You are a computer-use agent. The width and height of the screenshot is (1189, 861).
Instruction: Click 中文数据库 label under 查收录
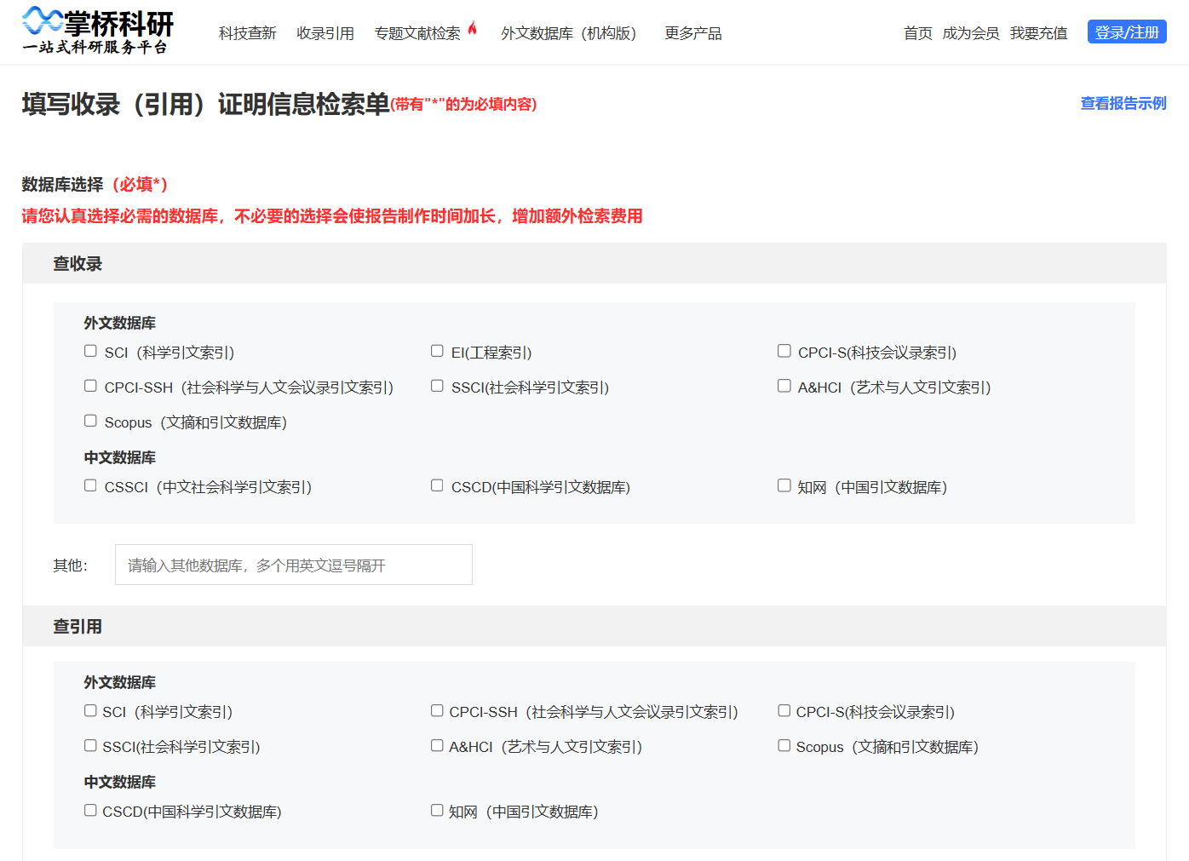point(119,457)
